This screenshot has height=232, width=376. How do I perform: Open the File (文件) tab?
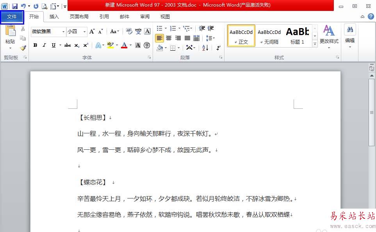(x=12, y=17)
